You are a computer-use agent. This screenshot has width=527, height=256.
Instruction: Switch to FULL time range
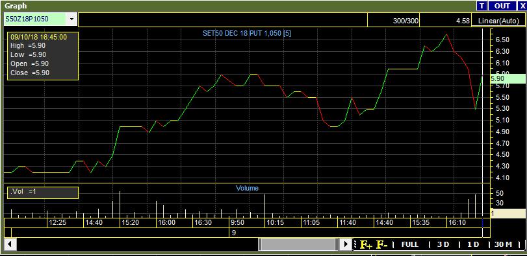coord(409,244)
